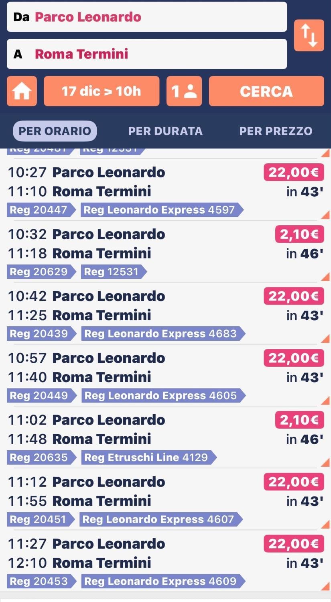The width and height of the screenshot is (331, 602).
Task: Select the 2,10€ price on 10:32 trip
Action: (299, 234)
